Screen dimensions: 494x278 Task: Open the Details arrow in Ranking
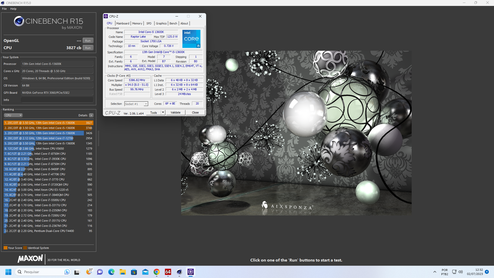(x=91, y=115)
